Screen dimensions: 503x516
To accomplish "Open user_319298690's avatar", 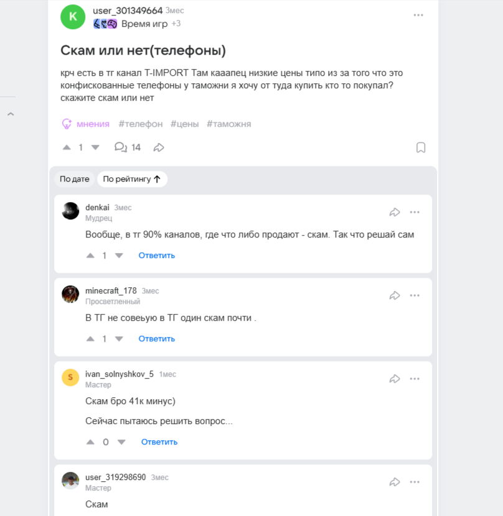I will click(x=70, y=481).
